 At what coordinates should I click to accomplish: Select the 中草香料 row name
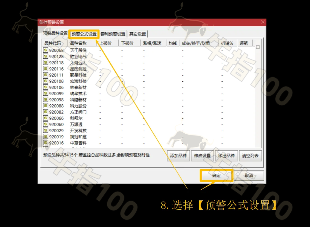click(x=78, y=143)
